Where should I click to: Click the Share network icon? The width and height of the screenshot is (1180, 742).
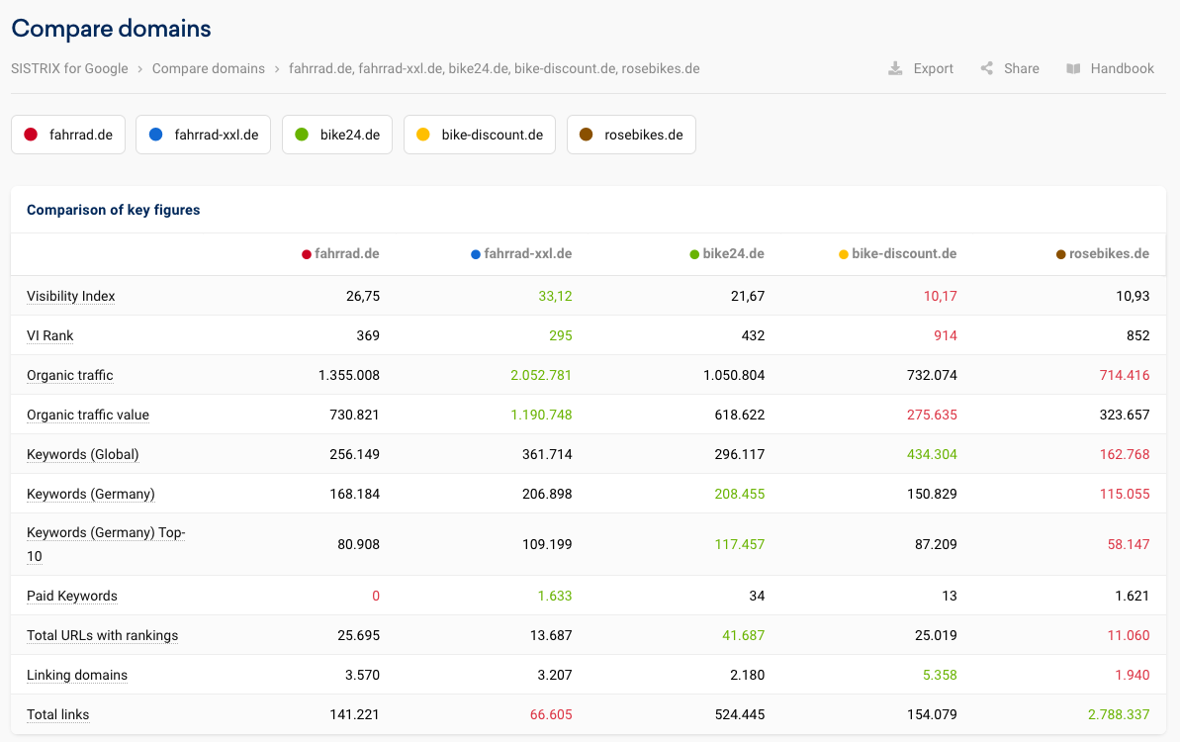[986, 68]
